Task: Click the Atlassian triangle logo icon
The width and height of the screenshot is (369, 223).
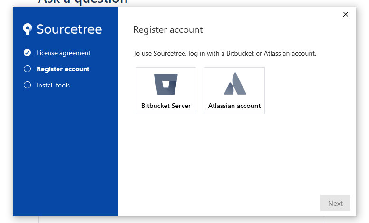Action: pyautogui.click(x=235, y=84)
